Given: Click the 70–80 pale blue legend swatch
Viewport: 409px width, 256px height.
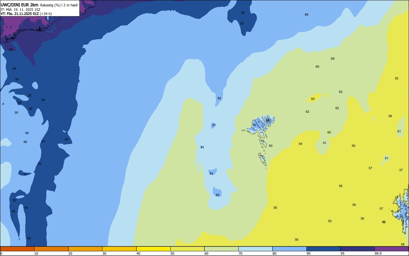Looking at the screenshot, I should pos(255,249).
